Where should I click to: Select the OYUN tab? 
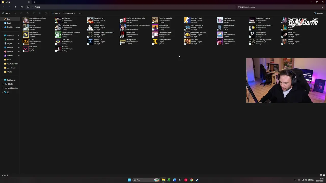(15, 2)
